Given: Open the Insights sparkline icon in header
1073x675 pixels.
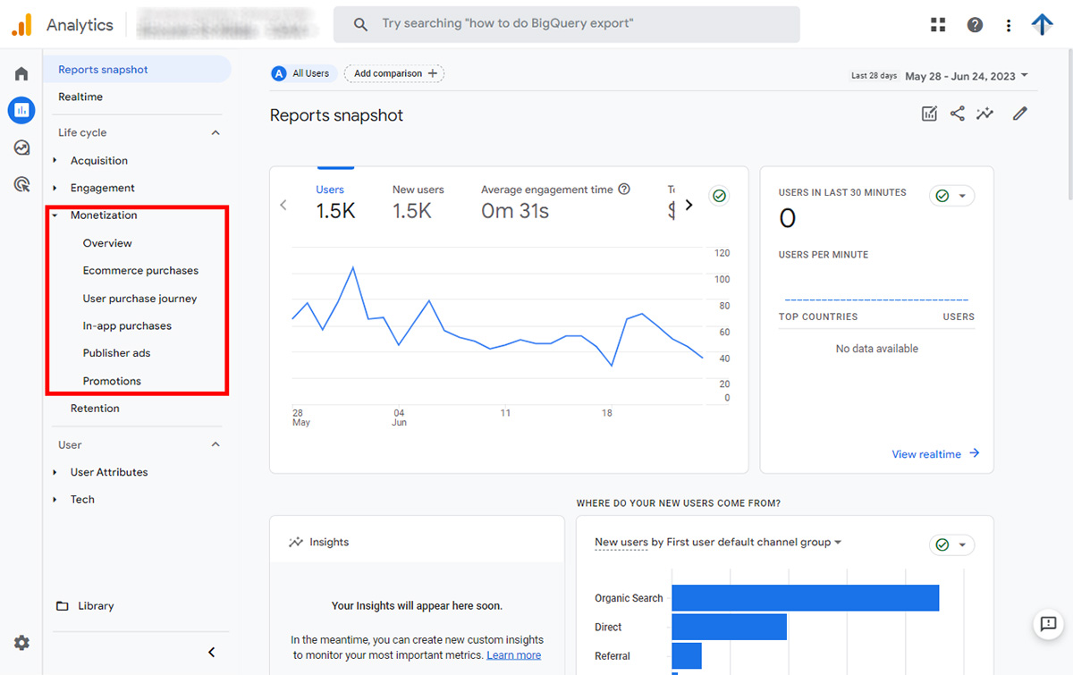Looking at the screenshot, I should pos(985,114).
